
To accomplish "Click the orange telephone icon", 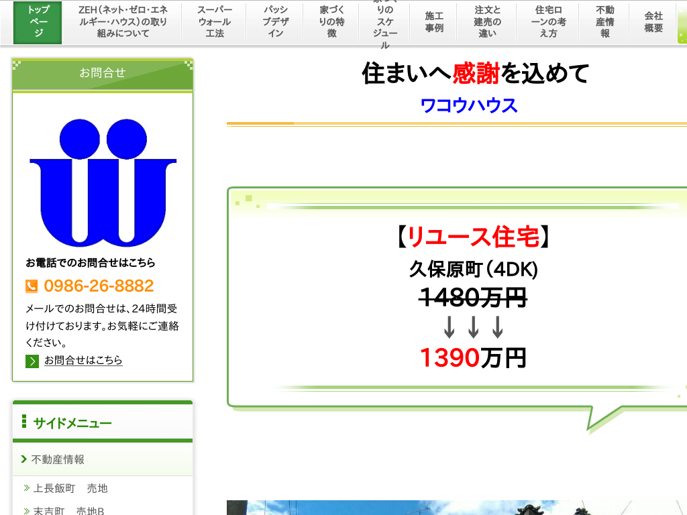I will (32, 286).
